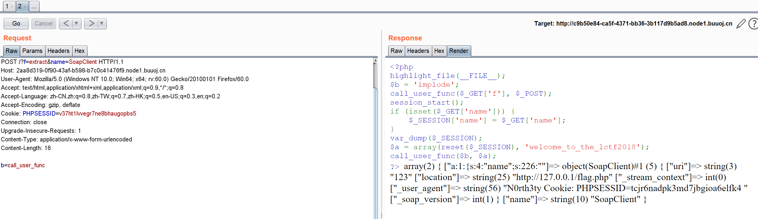Click the Cancel button
The height and width of the screenshot is (219, 758).
tap(43, 23)
